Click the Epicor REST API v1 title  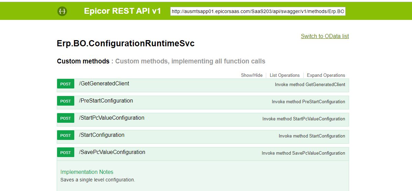(x=122, y=11)
